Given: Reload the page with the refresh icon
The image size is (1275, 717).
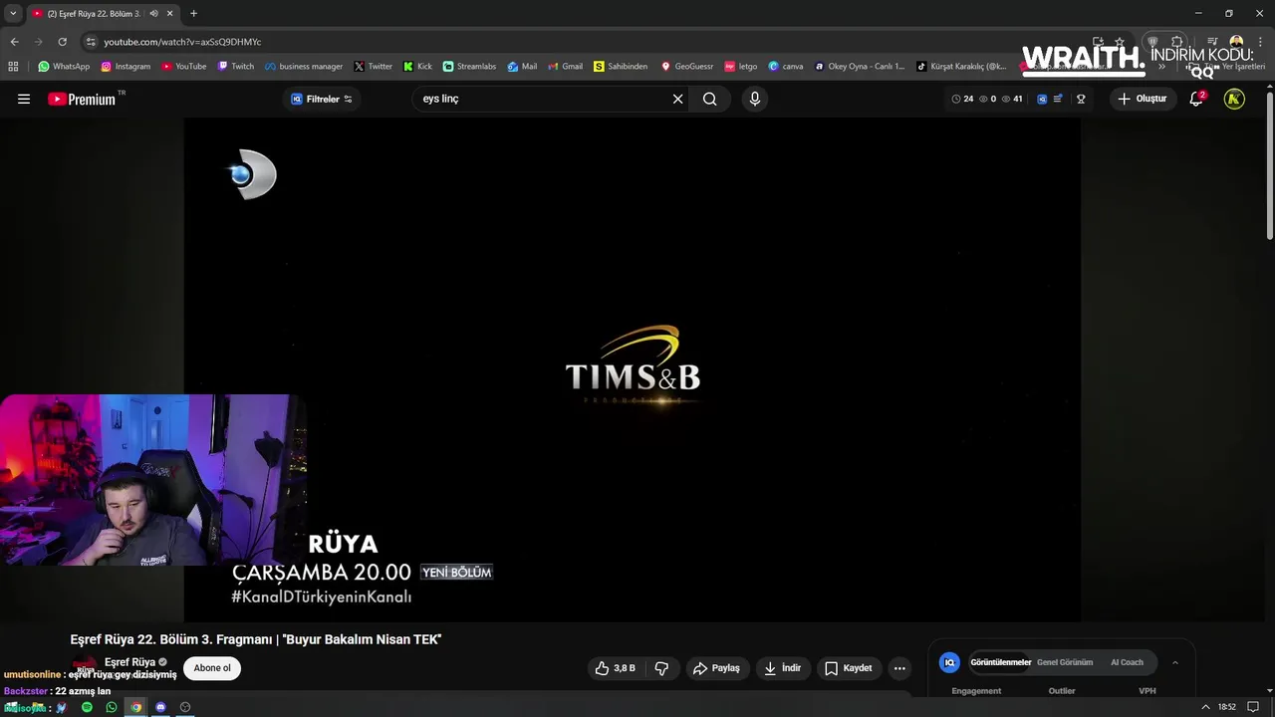Looking at the screenshot, I should point(62,42).
